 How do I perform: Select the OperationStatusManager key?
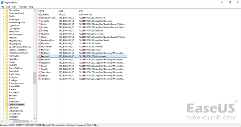point(20,47)
